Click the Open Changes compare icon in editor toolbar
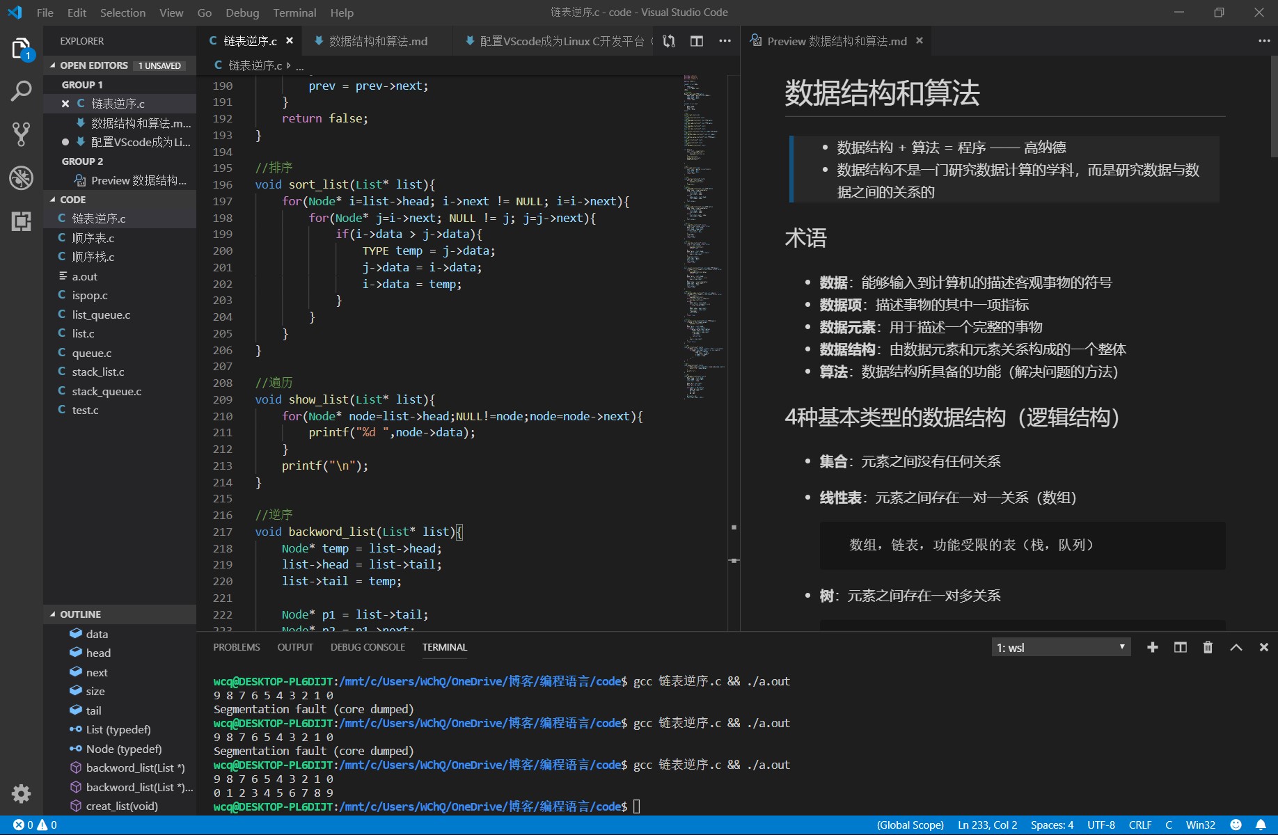This screenshot has width=1278, height=835. pyautogui.click(x=669, y=41)
